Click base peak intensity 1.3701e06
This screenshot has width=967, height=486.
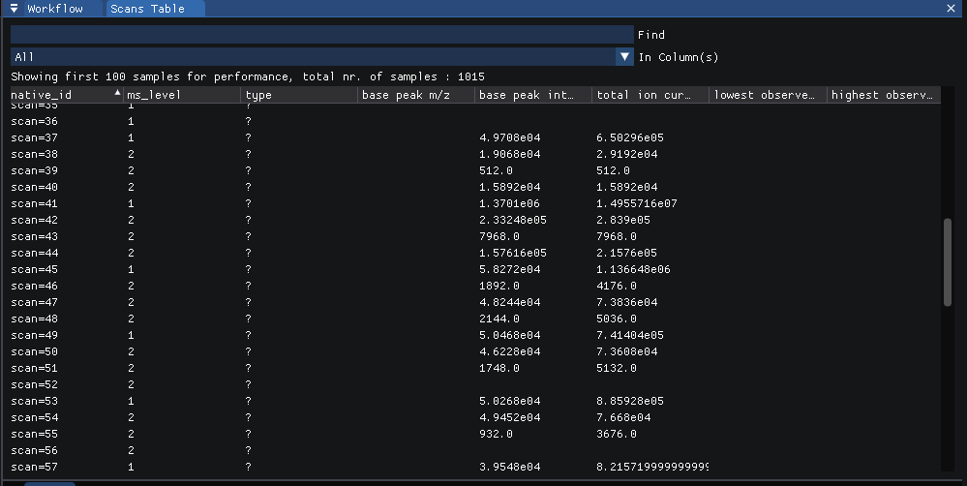click(x=510, y=203)
